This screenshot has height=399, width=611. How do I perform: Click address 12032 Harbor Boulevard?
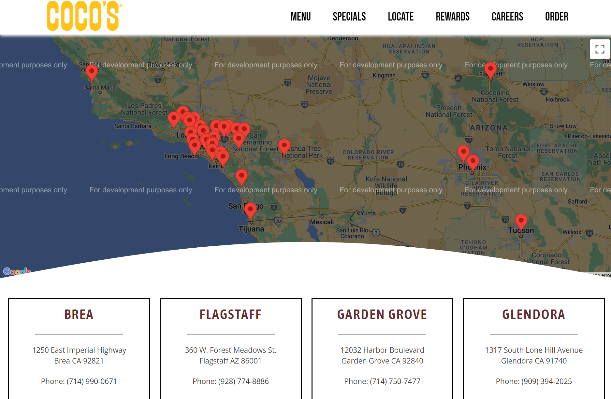tap(382, 350)
